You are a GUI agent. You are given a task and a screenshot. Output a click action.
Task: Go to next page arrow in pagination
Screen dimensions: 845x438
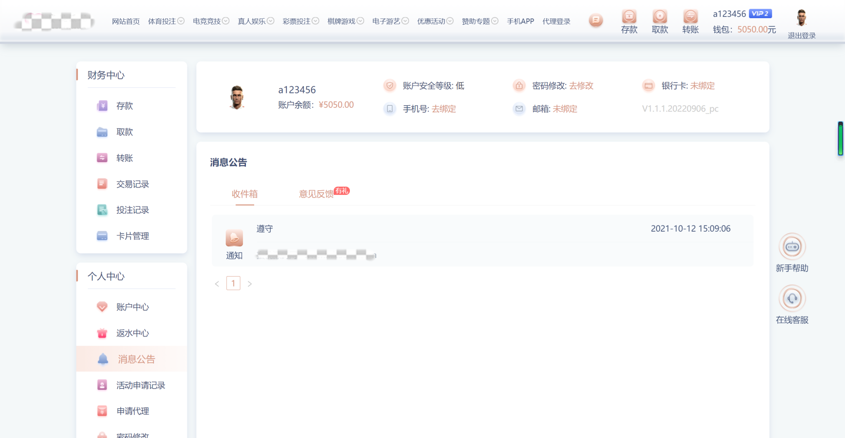[250, 284]
